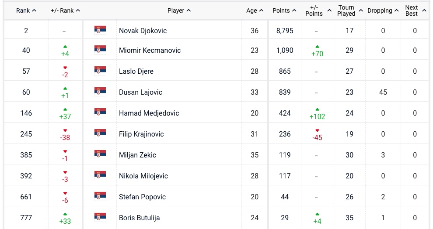Screen dimensions: 433x229
Task: Open Novak Djokovic's player profile
Action: tap(143, 31)
